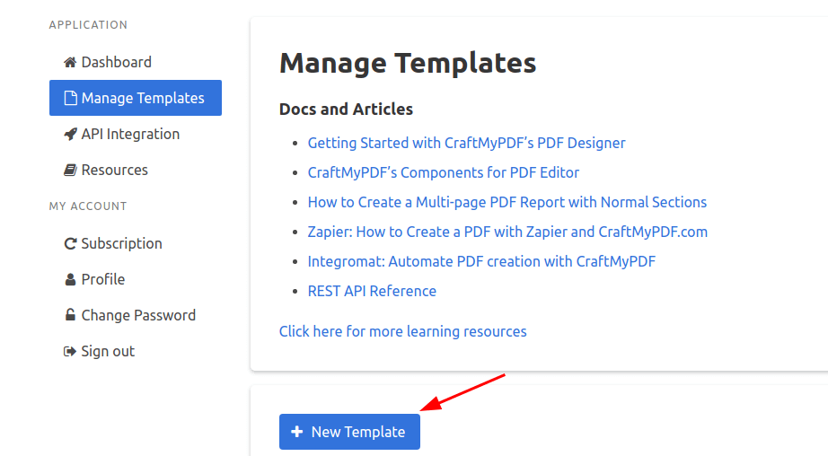The height and width of the screenshot is (456, 828).
Task: Click the Subscription refresh icon
Action: coord(70,243)
